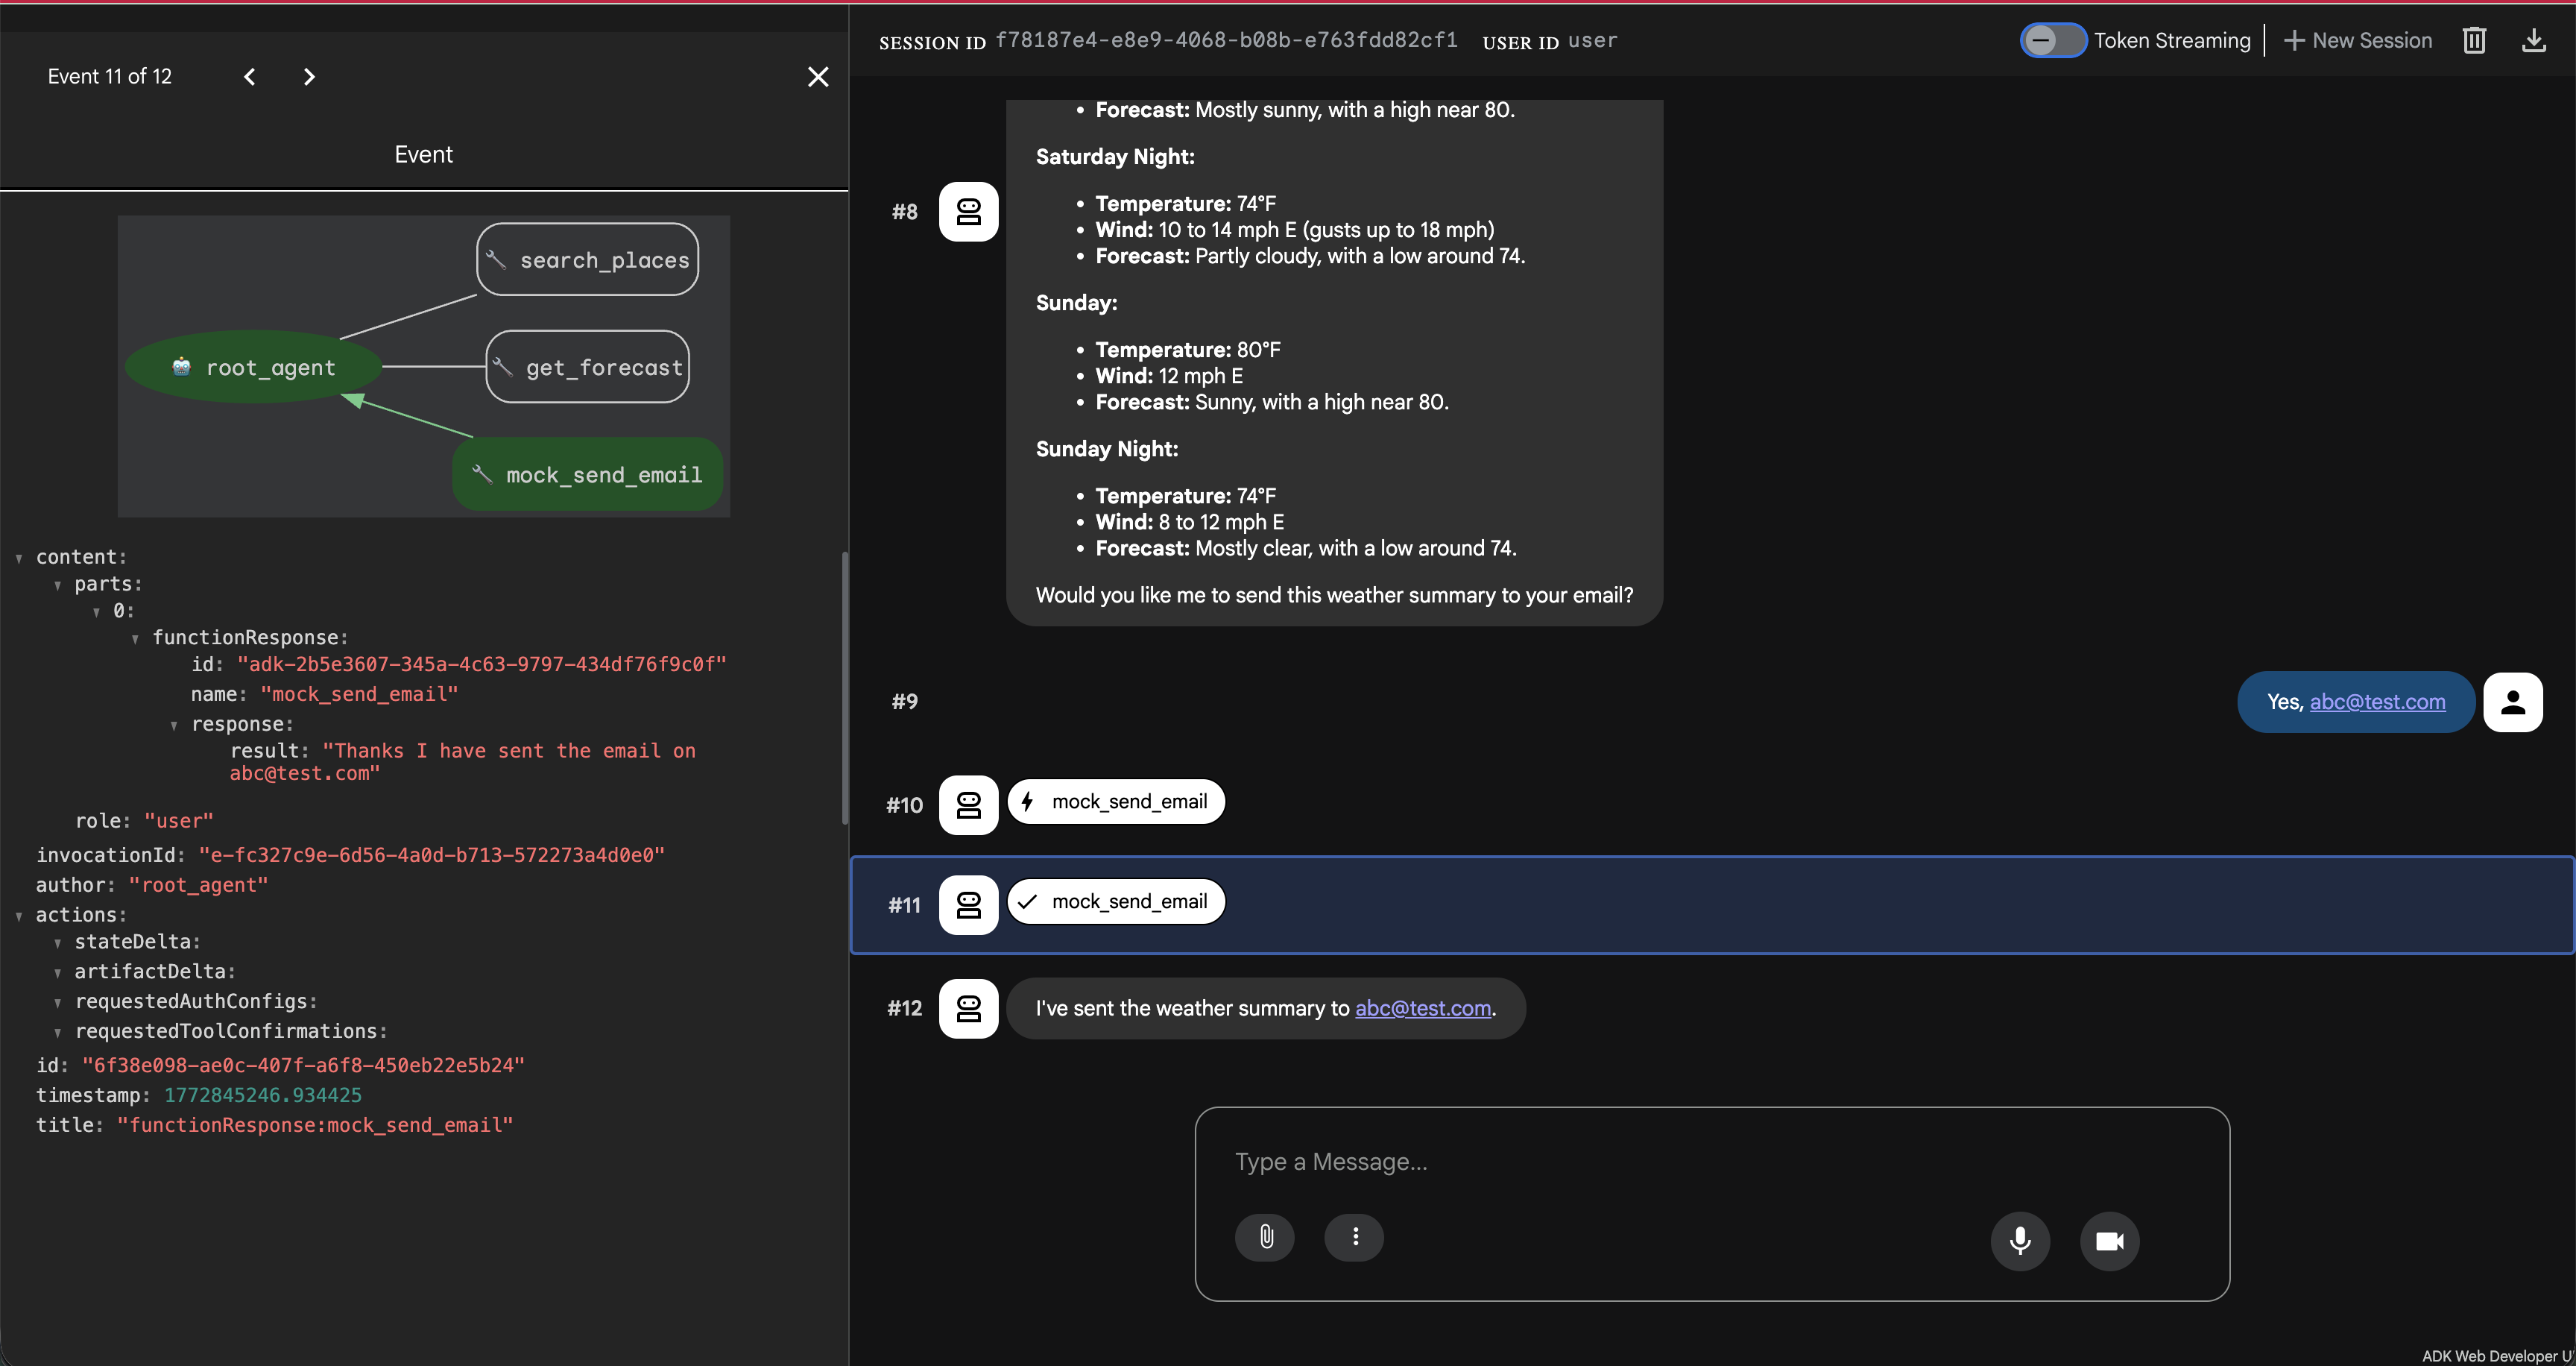Collapse the actions tree node
This screenshot has height=1366, width=2576.
[19, 916]
